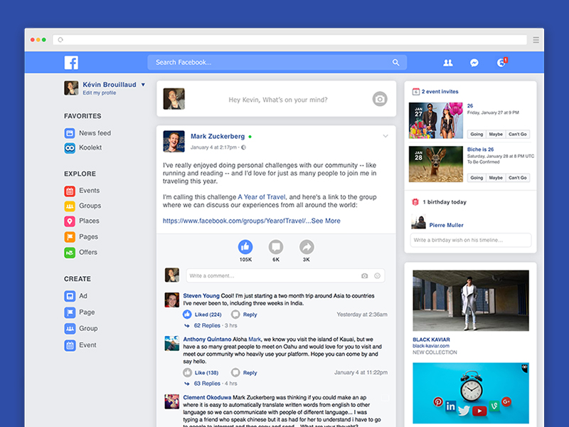Select Places in Explore menu

[89, 221]
